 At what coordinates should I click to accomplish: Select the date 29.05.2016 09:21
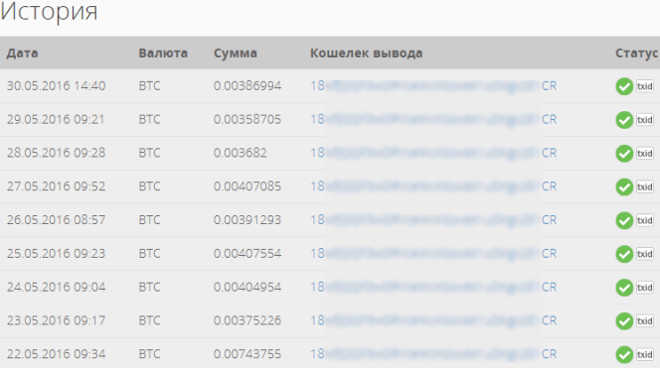56,119
